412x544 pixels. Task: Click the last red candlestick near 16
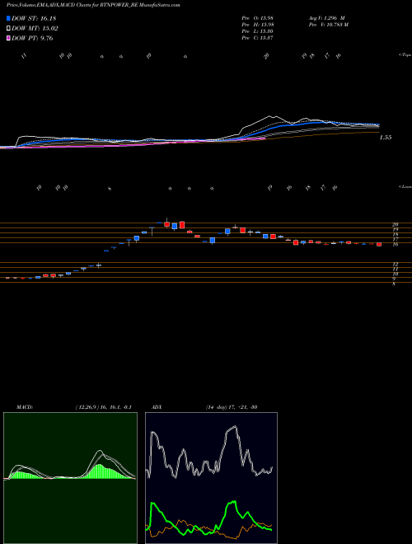tap(379, 244)
